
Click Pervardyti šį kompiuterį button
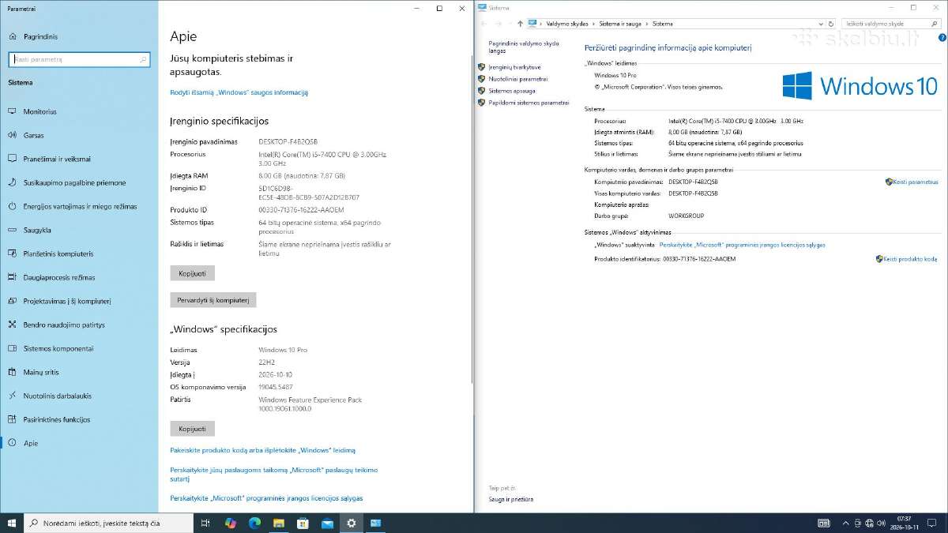(213, 300)
